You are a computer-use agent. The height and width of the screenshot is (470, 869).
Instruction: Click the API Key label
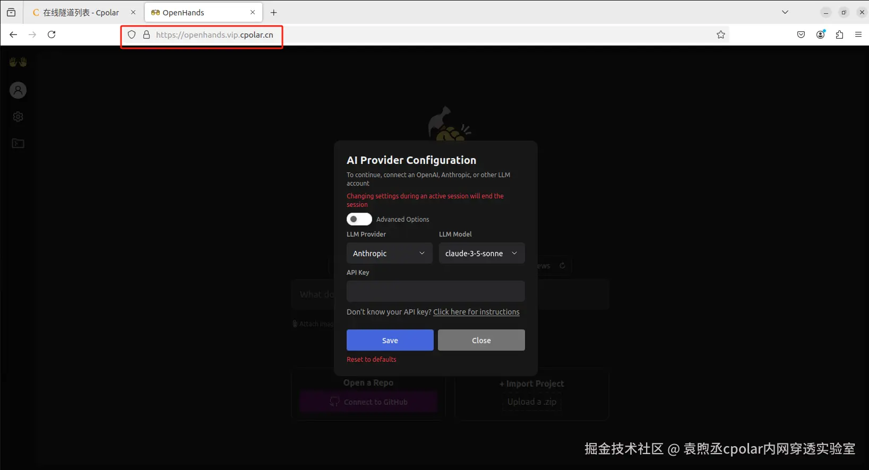[x=358, y=272]
